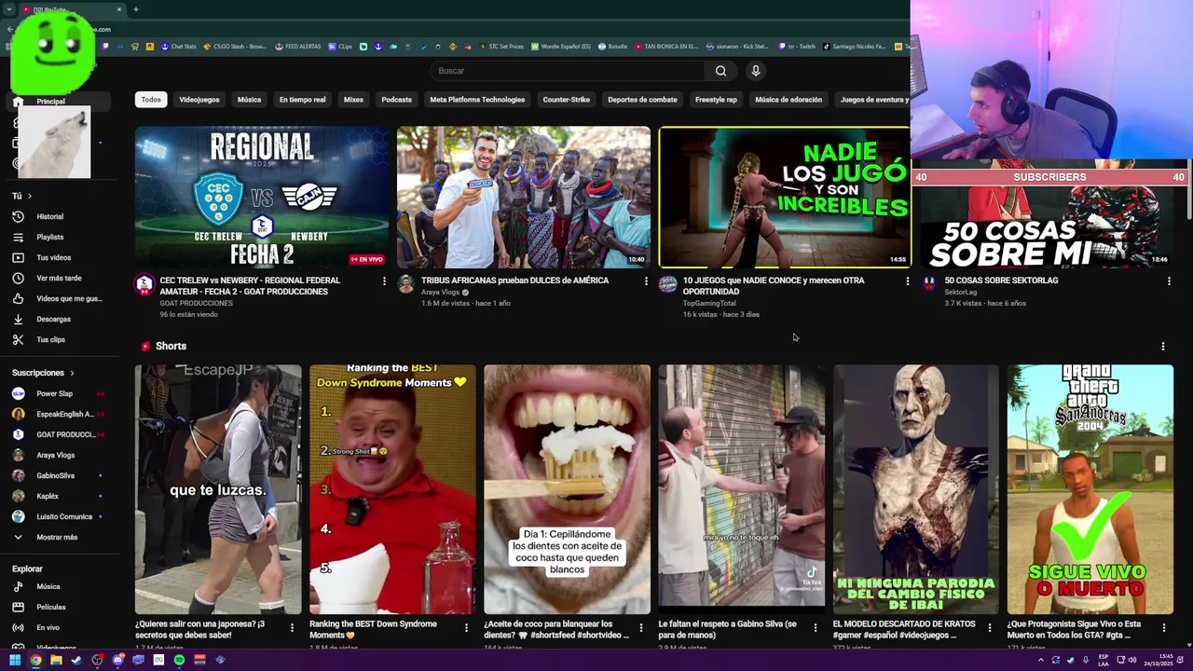Open Steam from the taskbar

(x=76, y=660)
